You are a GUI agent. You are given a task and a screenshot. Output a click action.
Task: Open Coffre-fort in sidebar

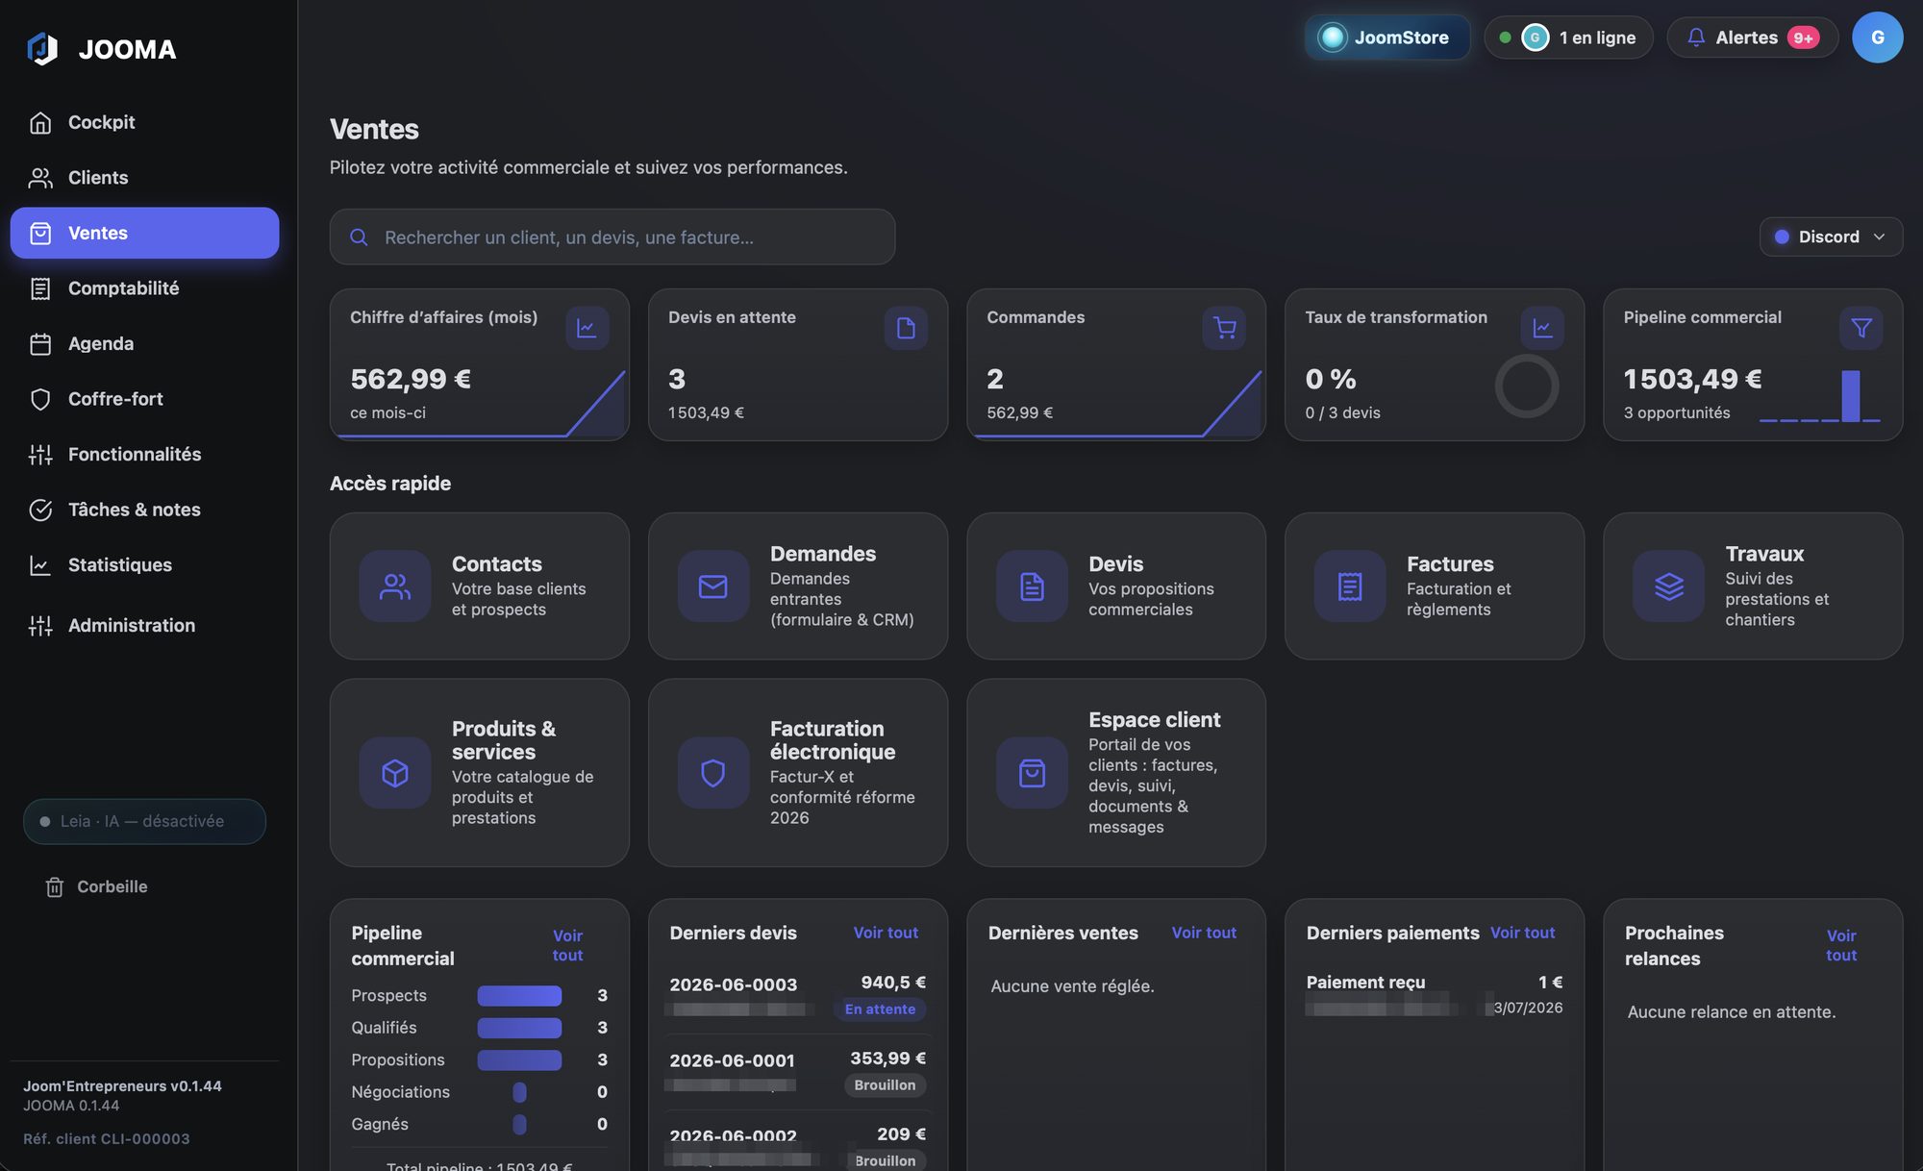pyautogui.click(x=144, y=399)
